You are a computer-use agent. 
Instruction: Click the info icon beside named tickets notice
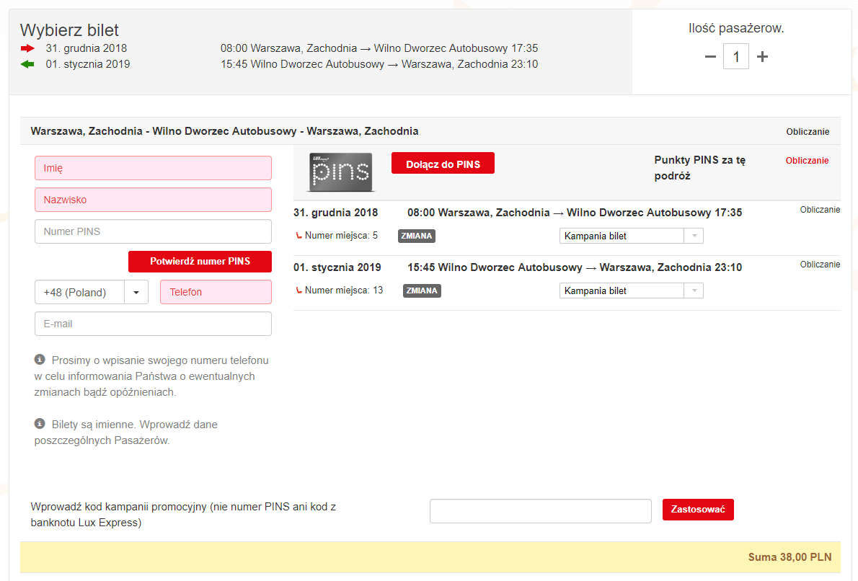coord(40,424)
